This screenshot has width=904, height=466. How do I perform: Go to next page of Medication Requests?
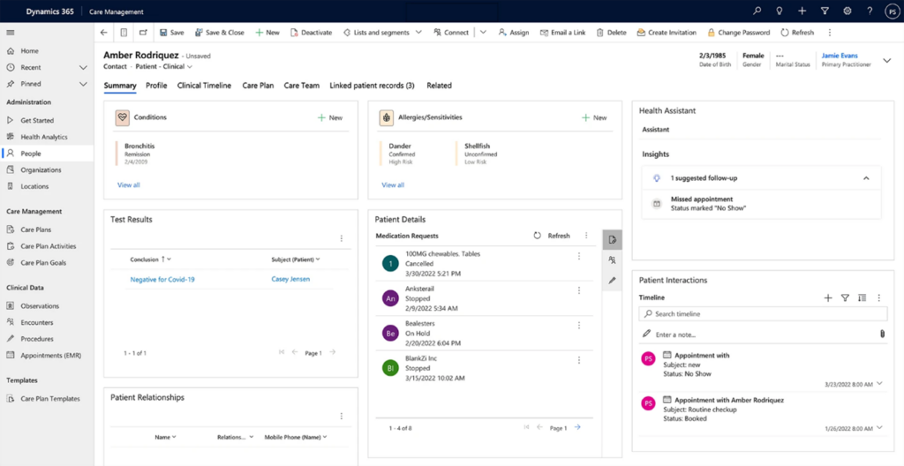[x=577, y=427]
